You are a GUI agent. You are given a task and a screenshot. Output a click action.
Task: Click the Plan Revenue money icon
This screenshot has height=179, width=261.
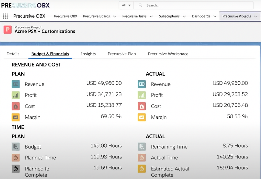pos(16,84)
